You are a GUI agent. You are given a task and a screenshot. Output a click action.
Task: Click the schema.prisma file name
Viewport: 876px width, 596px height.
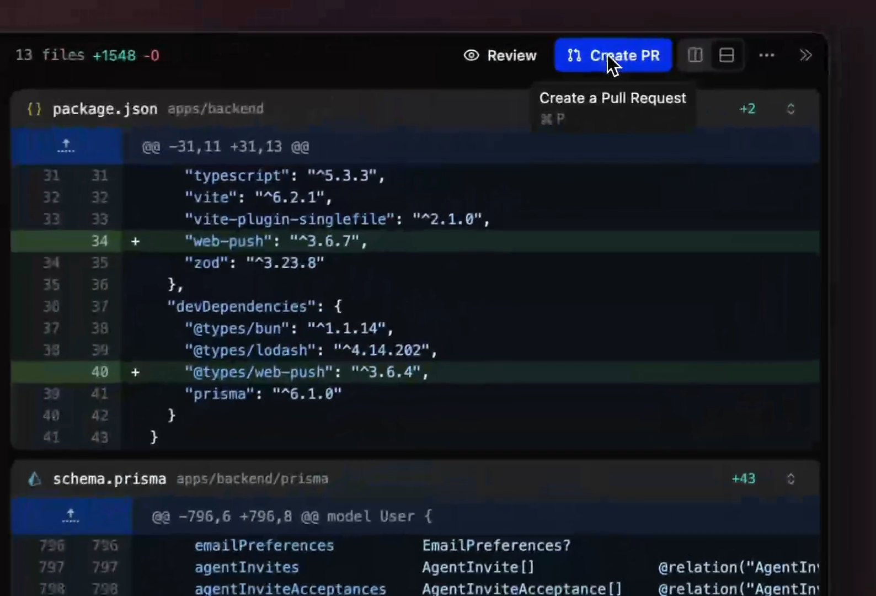click(109, 478)
